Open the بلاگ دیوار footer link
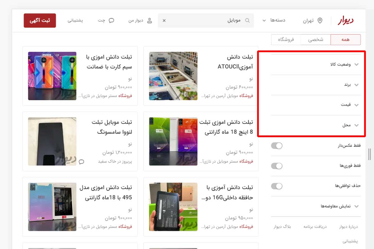 (282, 227)
